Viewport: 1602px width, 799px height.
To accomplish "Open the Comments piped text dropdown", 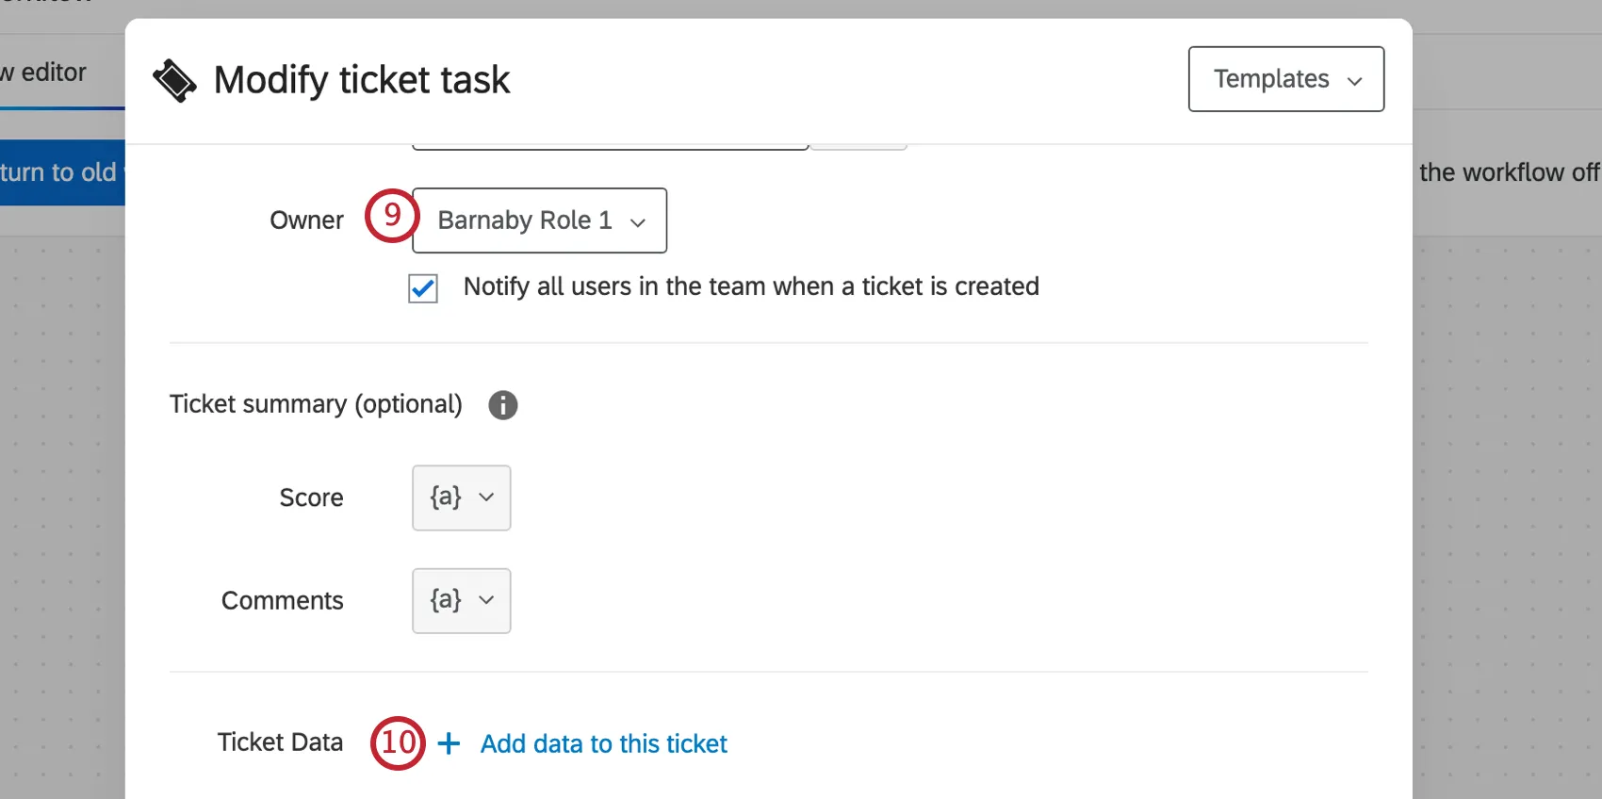I will (x=461, y=600).
